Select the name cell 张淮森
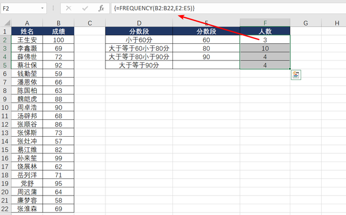Image resolution: width=346 pixels, height=215 pixels. pos(27,209)
